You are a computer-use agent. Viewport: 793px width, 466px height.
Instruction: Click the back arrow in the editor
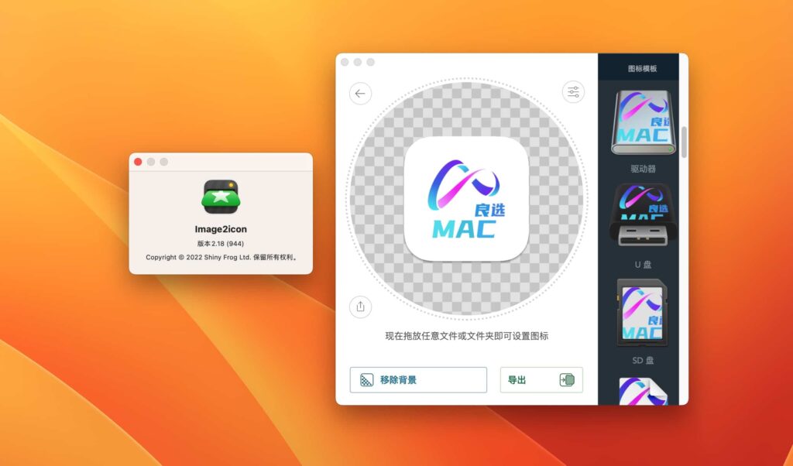[x=359, y=93]
